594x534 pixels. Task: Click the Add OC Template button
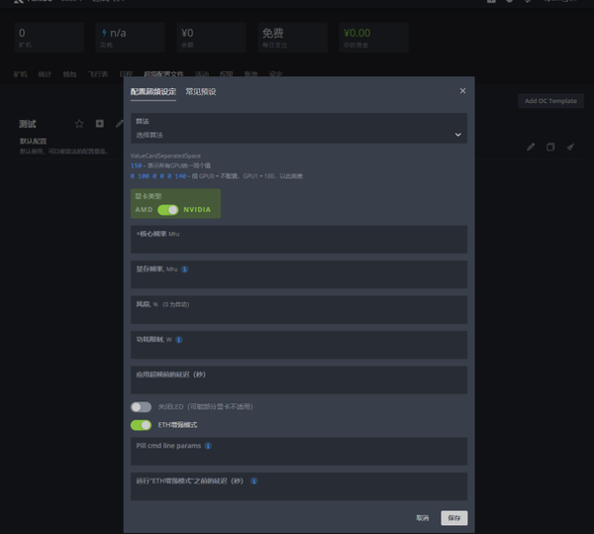pos(550,101)
